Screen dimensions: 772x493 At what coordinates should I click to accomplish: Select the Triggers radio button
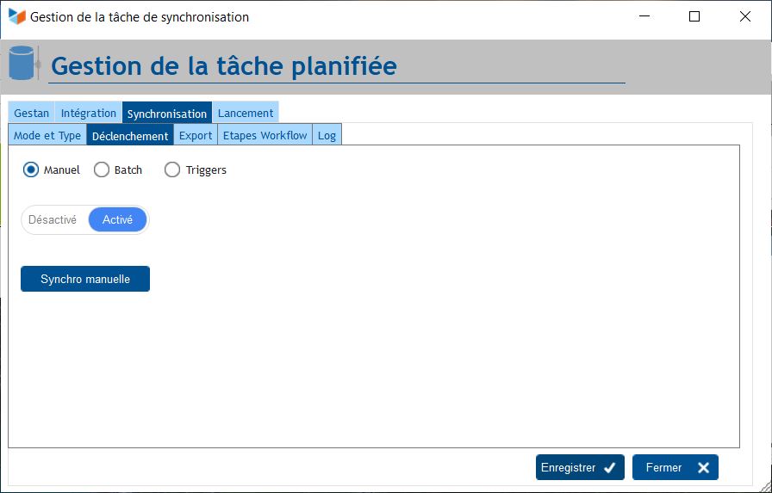pyautogui.click(x=172, y=170)
